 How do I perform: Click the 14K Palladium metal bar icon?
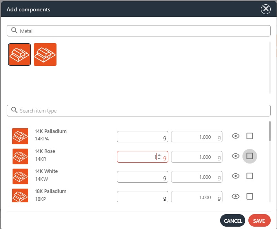[20, 136]
